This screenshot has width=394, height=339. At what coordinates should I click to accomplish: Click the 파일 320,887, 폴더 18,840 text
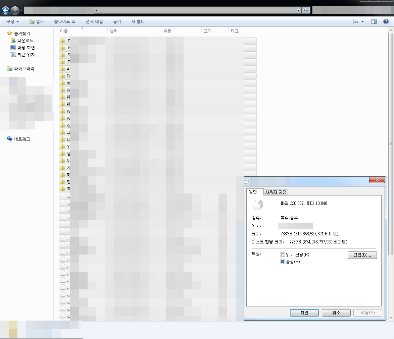click(304, 204)
